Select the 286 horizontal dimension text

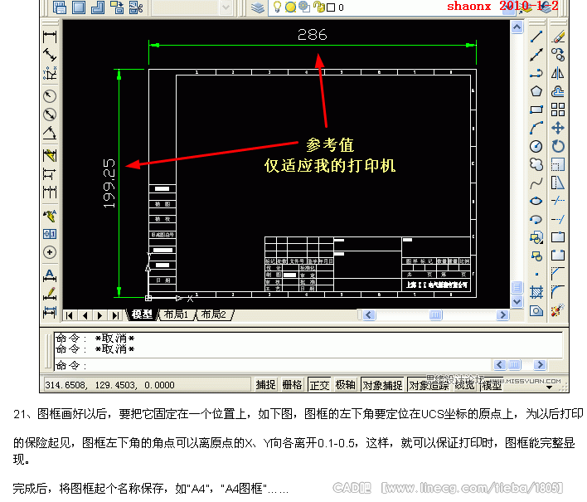click(x=313, y=35)
